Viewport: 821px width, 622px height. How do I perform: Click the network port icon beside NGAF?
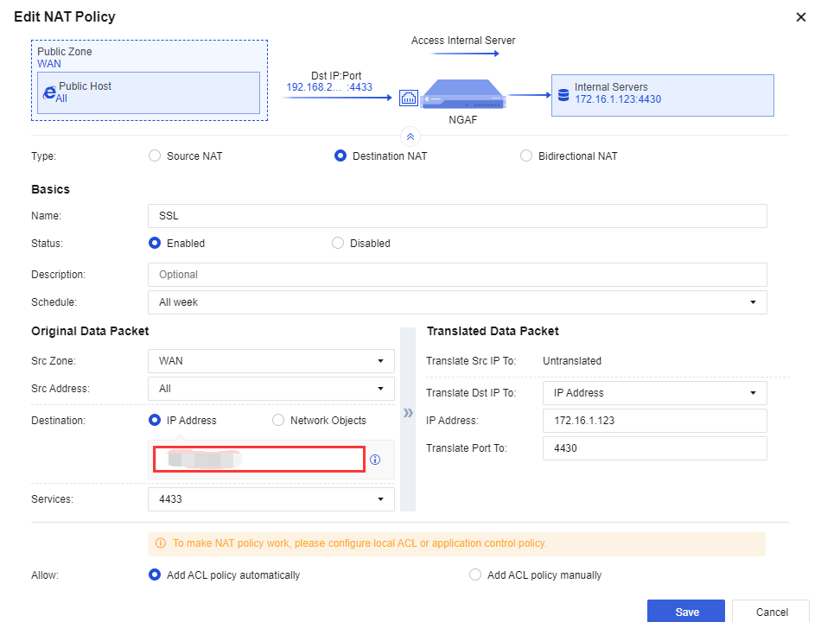[409, 98]
